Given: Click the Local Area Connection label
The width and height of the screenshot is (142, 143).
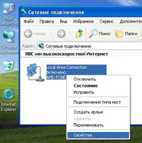Looking at the screenshot, I should [67, 67].
